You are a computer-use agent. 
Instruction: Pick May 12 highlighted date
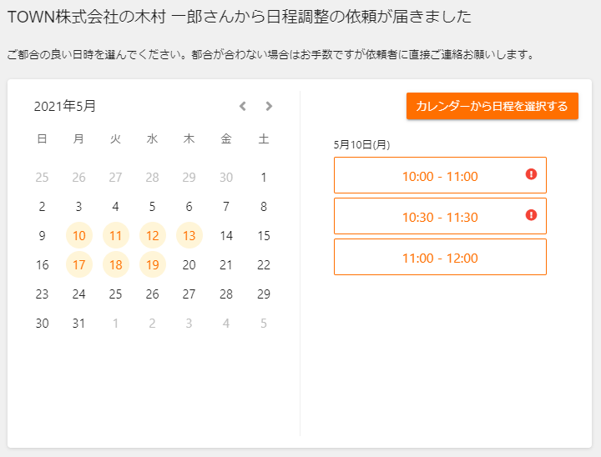click(x=153, y=236)
